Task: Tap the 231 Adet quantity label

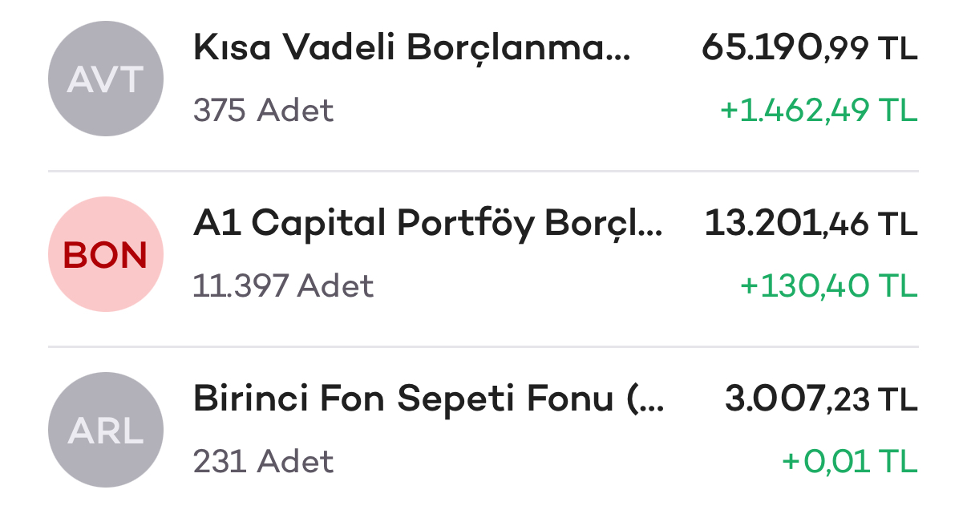Action: pyautogui.click(x=263, y=462)
